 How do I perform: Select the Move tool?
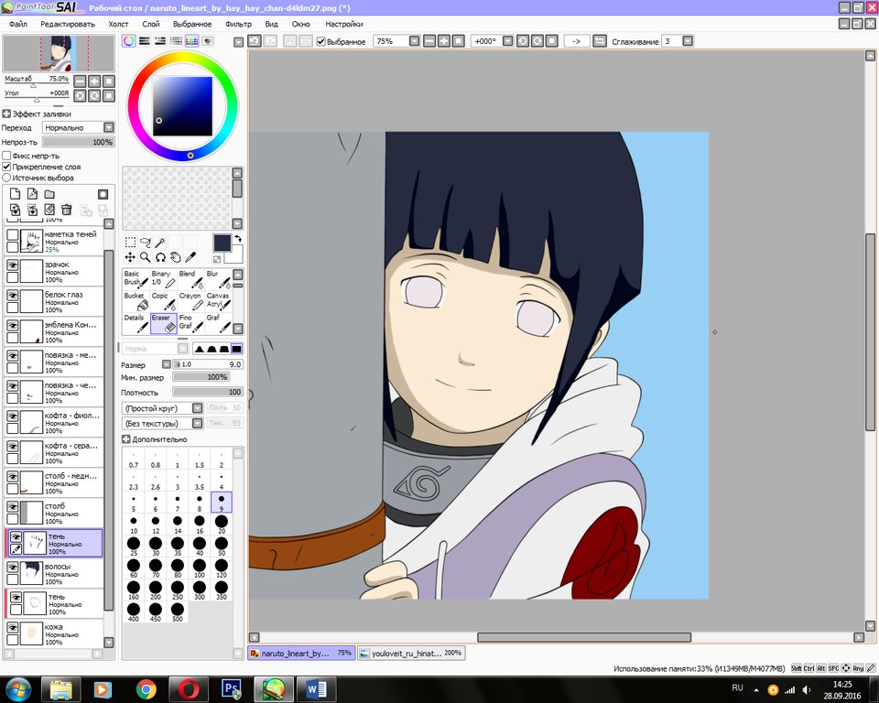[130, 257]
